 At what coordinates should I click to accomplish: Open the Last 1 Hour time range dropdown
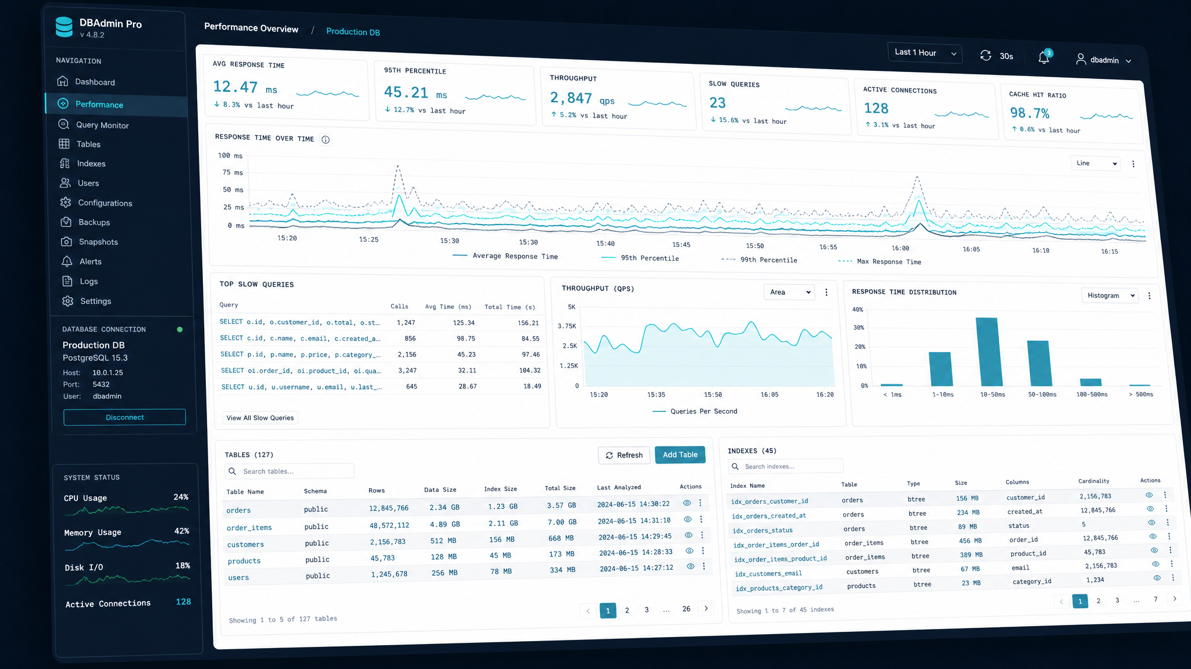pos(925,53)
